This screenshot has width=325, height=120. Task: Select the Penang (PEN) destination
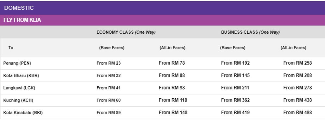coord(17,63)
